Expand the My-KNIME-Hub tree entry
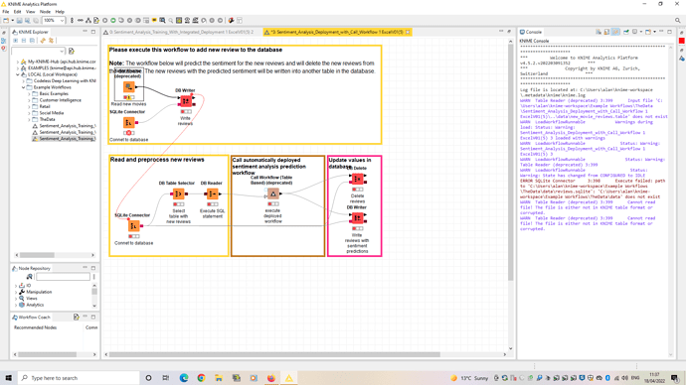This screenshot has width=686, height=385. [18, 62]
